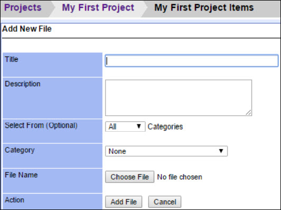This screenshot has width=281, height=210.
Task: Click the Add New File heading
Action: click(27, 29)
